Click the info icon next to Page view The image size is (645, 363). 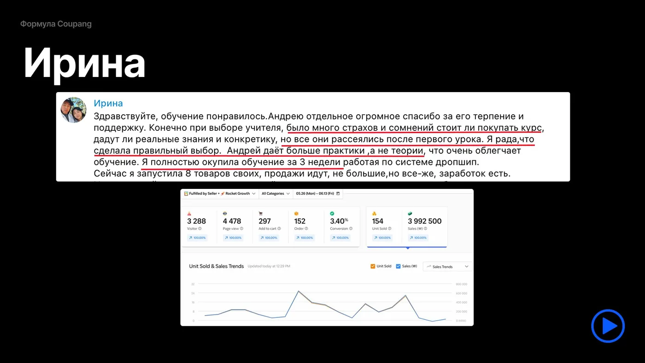241,228
